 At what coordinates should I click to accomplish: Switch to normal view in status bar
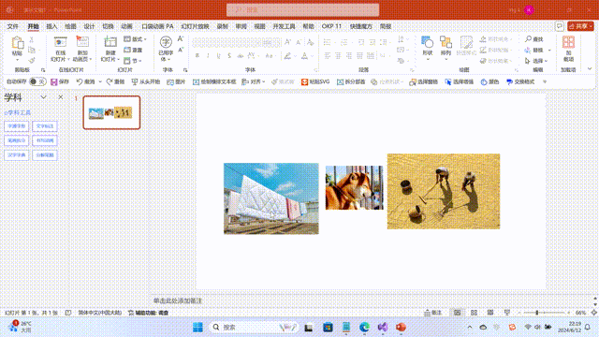coord(458,313)
